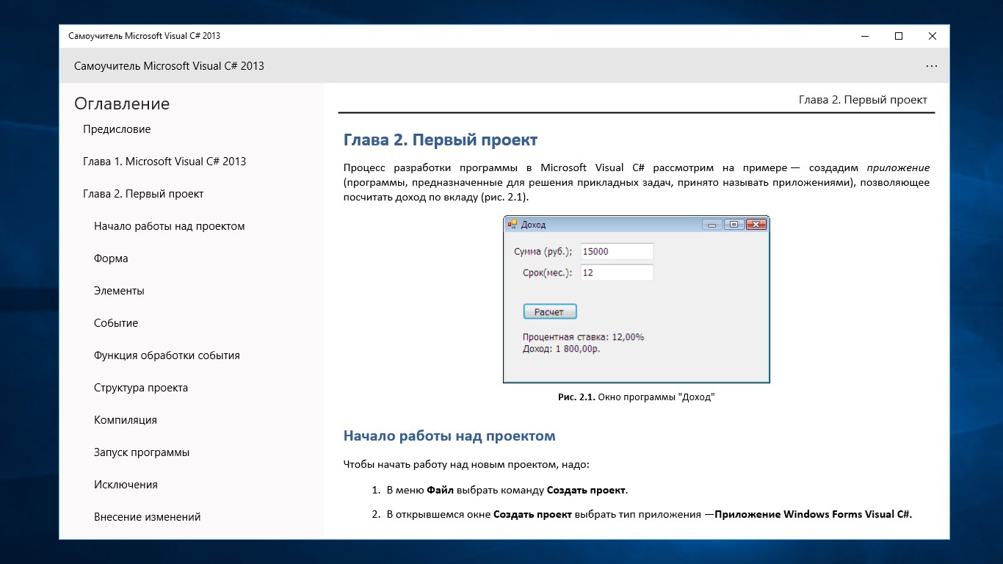The width and height of the screenshot is (1003, 564).
Task: Close the Самоучитель window
Action: point(933,36)
